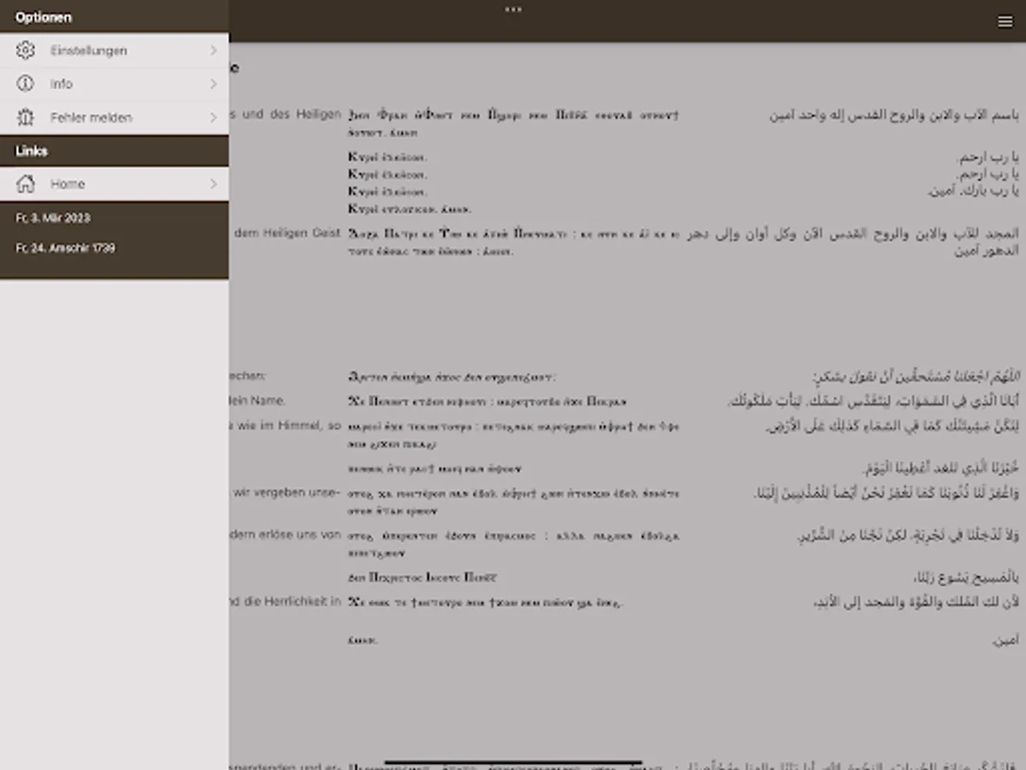Click Arabic text يا رب بارك. آمين

point(973,192)
